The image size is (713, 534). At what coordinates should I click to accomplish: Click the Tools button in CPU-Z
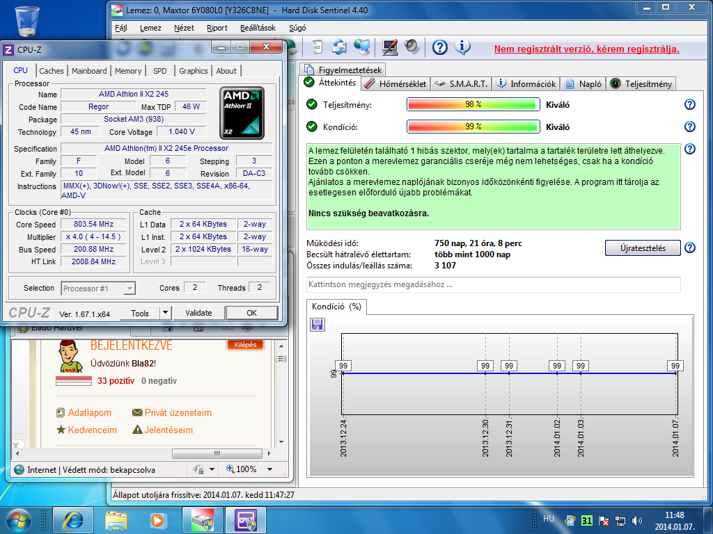(140, 313)
